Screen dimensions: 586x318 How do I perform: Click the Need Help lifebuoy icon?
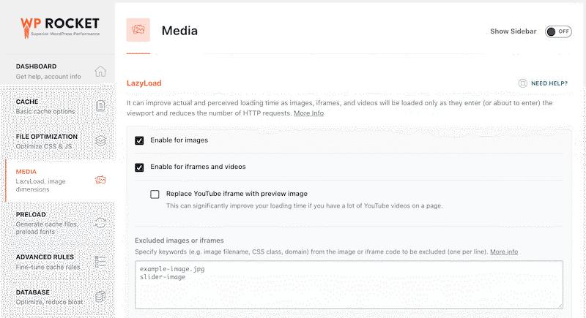[x=523, y=84]
